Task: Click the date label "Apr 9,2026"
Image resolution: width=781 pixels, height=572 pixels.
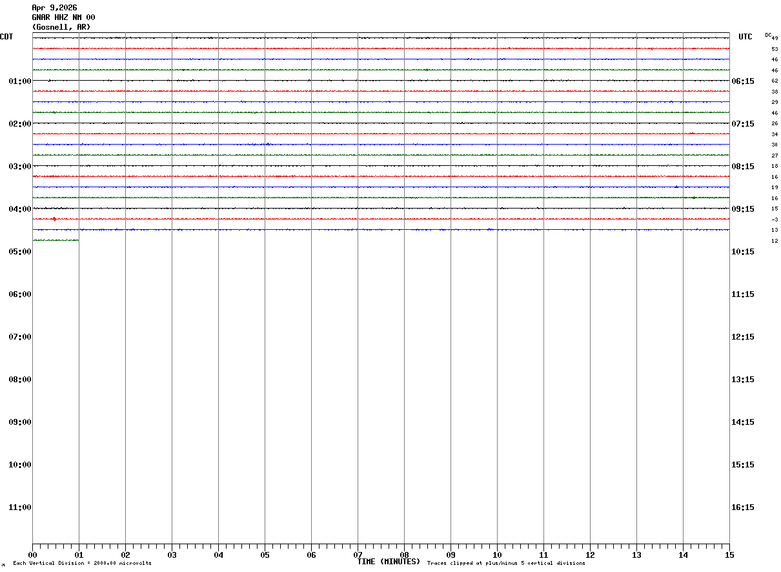Action: click(x=54, y=8)
